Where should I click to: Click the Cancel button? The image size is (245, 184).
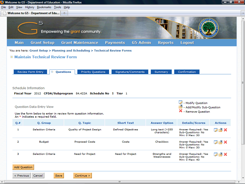[x=38, y=176]
